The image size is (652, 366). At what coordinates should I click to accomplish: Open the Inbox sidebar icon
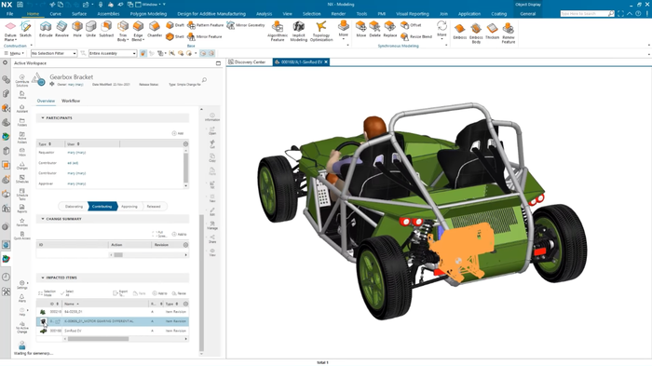[22, 152]
